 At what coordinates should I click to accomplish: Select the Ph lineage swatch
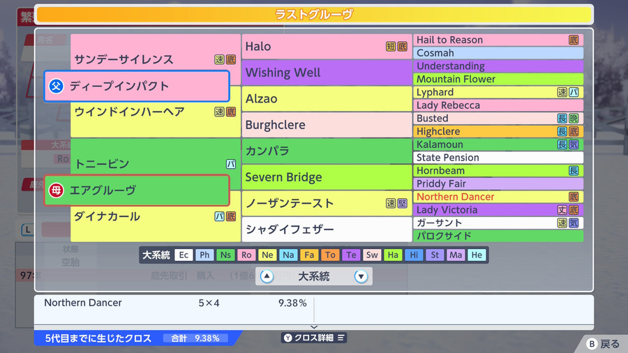tap(204, 255)
